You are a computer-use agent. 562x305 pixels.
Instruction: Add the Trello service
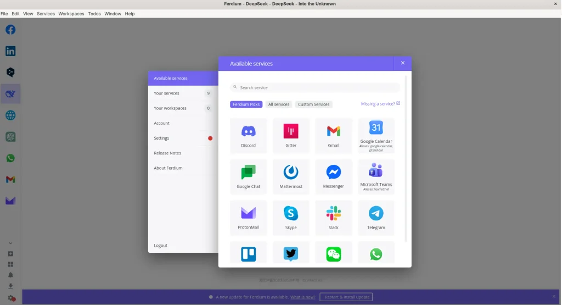249,254
